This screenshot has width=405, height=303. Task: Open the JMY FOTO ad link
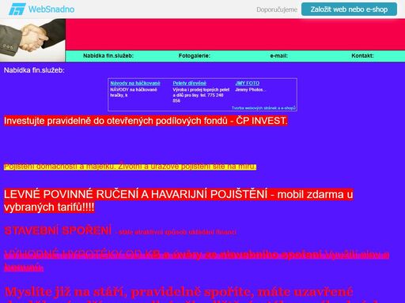pos(248,83)
